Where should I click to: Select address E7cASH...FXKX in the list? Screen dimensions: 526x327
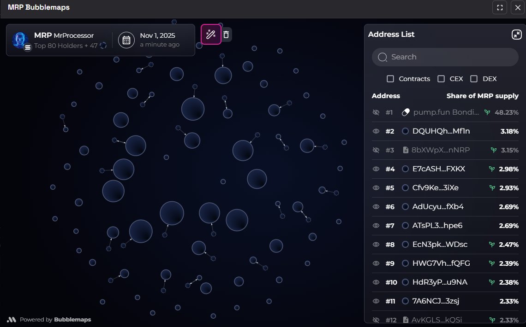438,169
